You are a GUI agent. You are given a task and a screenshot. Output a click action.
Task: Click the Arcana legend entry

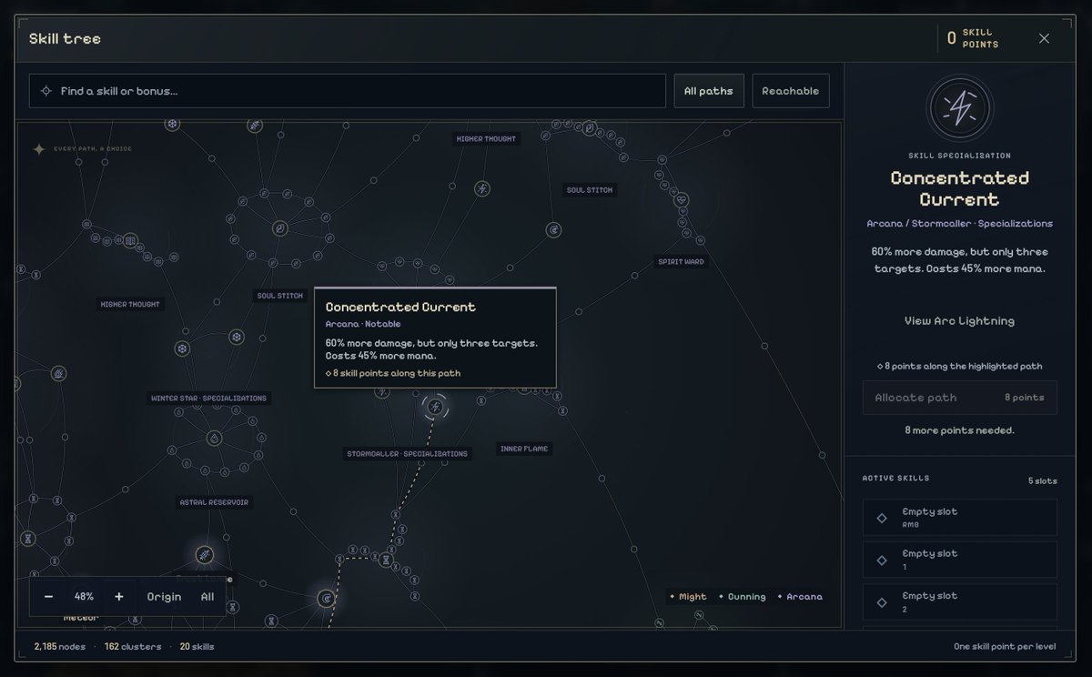point(800,597)
